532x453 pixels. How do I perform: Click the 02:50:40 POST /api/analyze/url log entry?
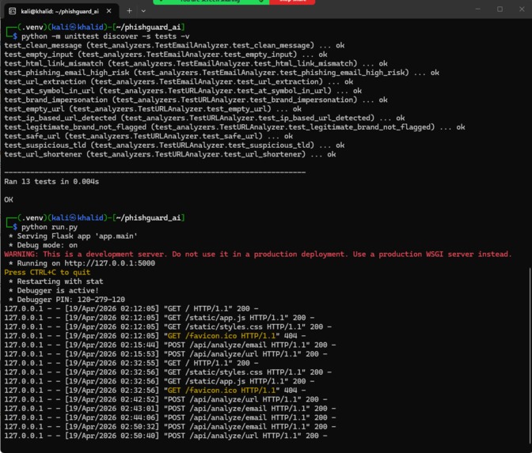click(165, 436)
